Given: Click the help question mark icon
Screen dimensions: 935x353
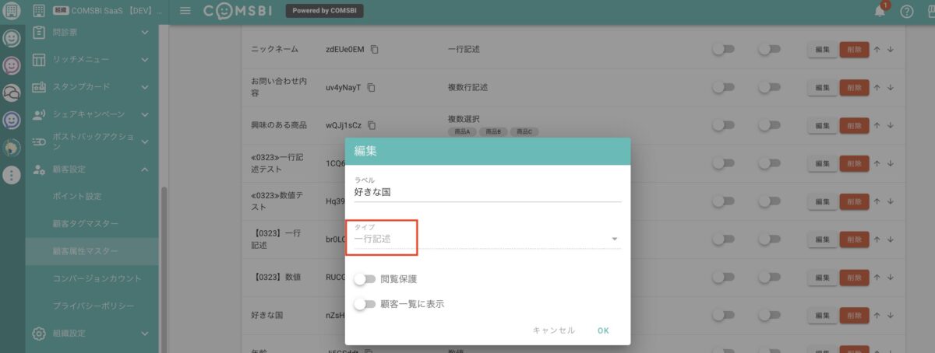Looking at the screenshot, I should [x=906, y=12].
